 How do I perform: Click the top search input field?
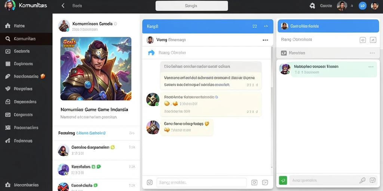pos(192,6)
